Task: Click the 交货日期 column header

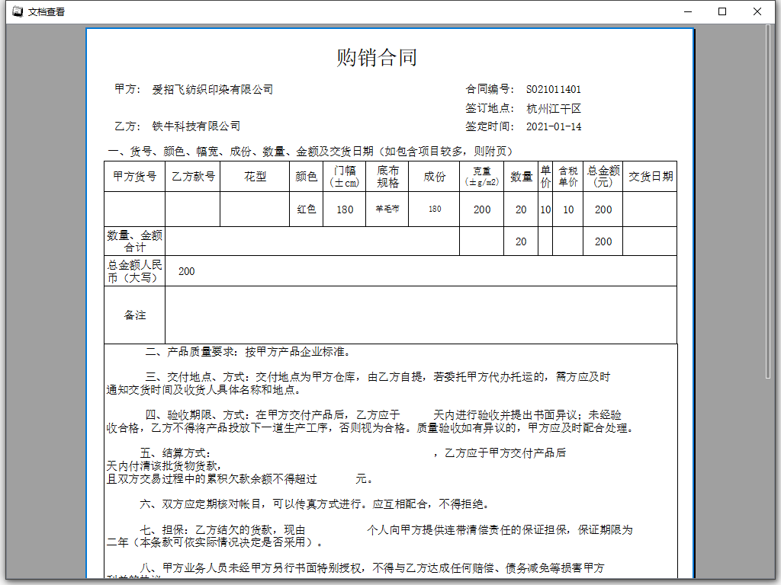Action: 650,177
